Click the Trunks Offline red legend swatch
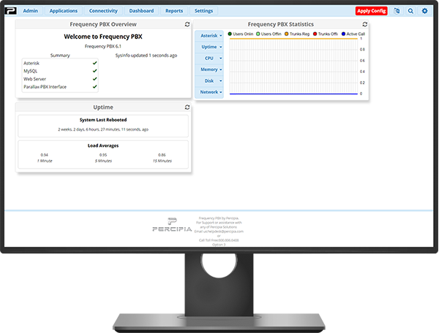Image resolution: width=439 pixels, height=333 pixels. pyautogui.click(x=315, y=34)
